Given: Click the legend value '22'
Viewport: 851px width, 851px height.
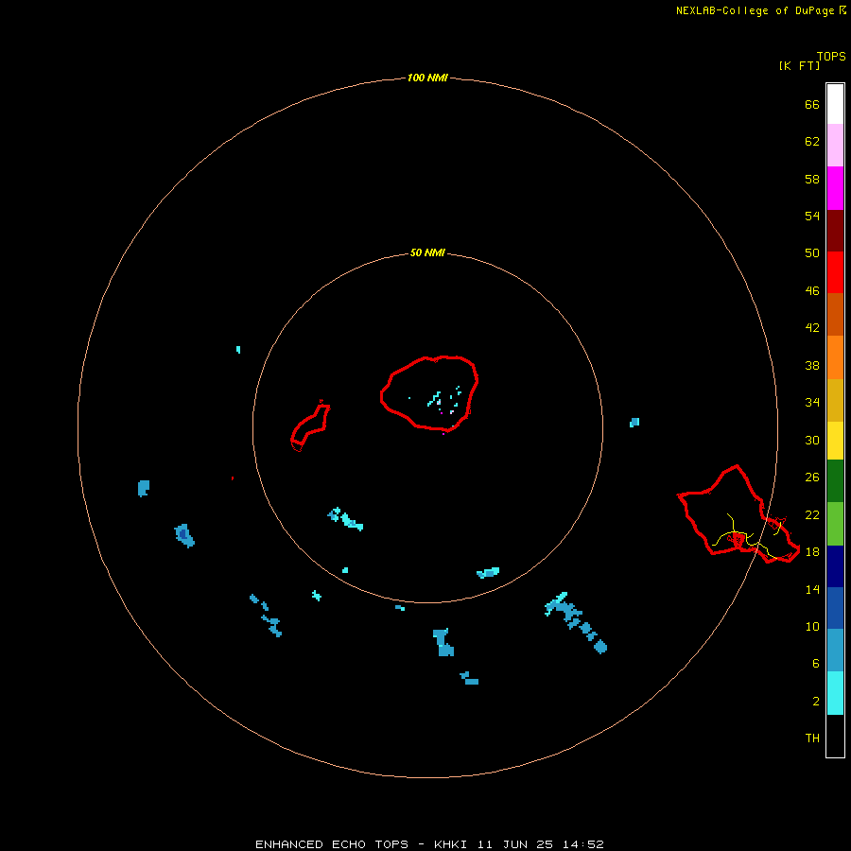Looking at the screenshot, I should click(812, 514).
